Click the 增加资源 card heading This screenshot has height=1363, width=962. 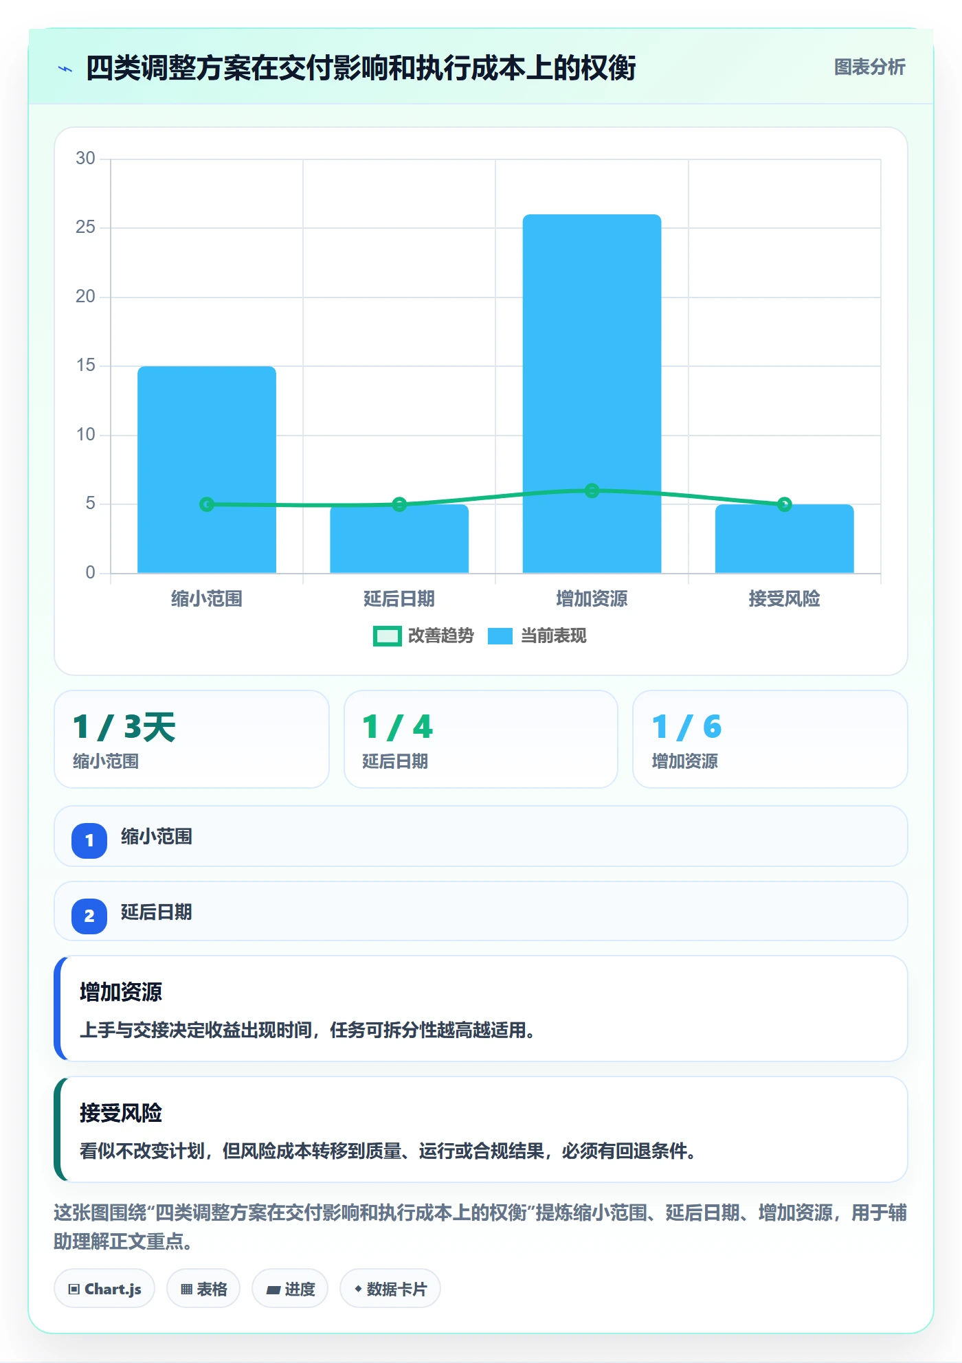[121, 992]
